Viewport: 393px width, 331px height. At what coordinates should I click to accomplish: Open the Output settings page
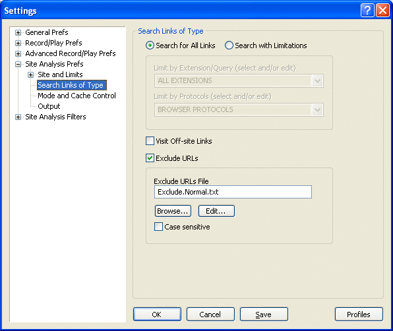pos(49,106)
